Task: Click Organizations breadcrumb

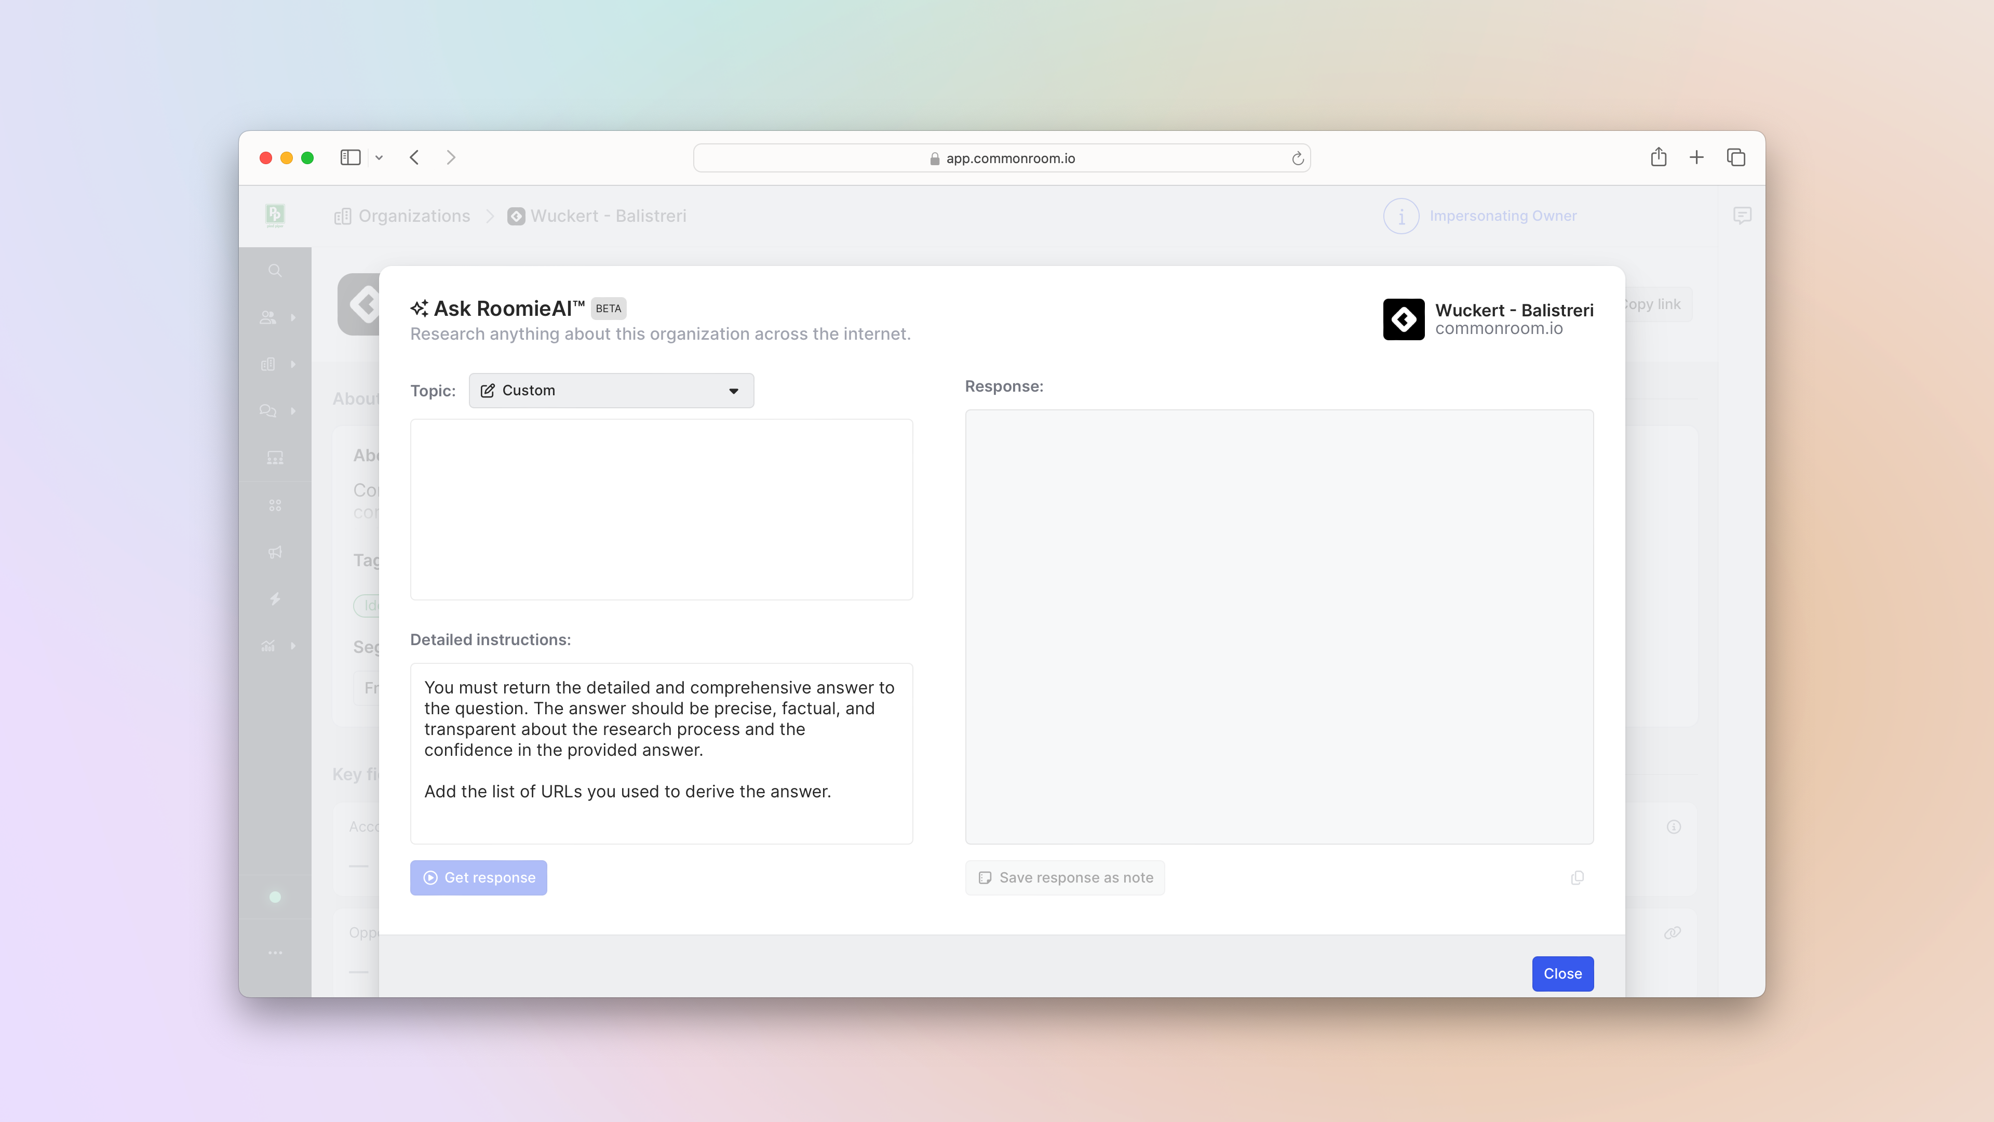Action: [x=413, y=216]
